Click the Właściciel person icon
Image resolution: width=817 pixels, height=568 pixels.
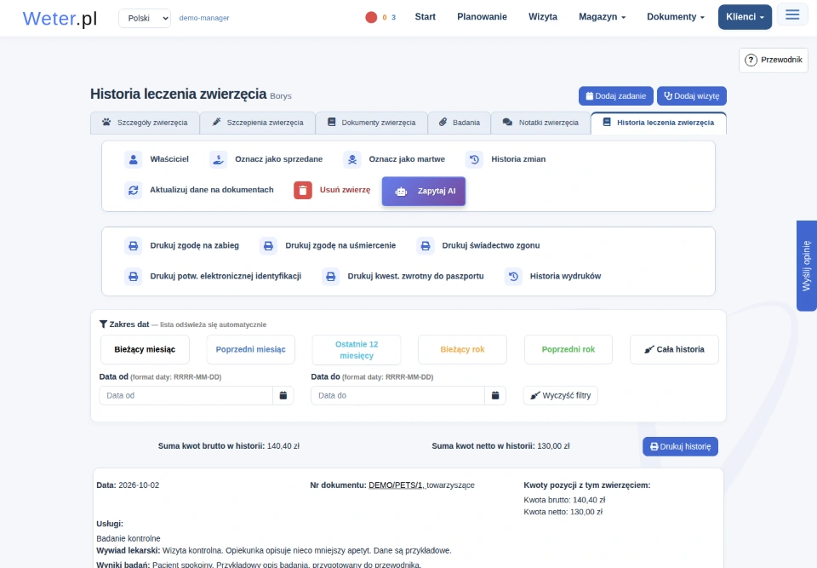tap(134, 159)
